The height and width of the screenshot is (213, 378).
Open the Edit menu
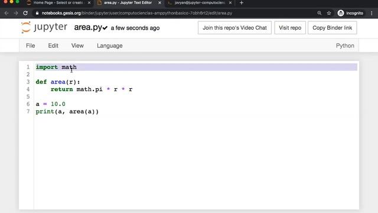pos(53,46)
